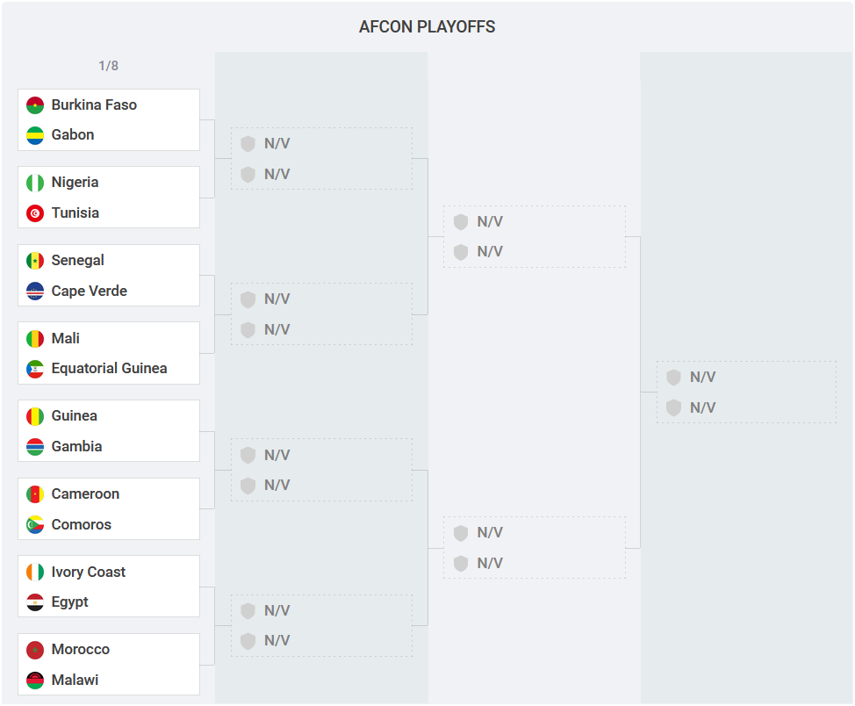Click the Cape Verde flag icon

tap(35, 292)
